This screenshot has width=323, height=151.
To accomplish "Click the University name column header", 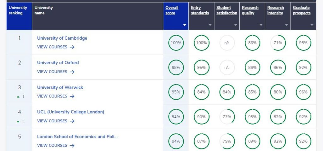I will 44,10.
